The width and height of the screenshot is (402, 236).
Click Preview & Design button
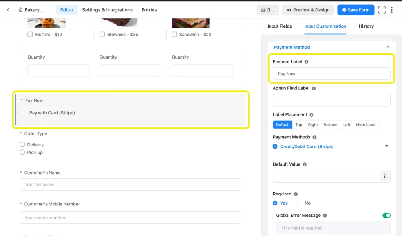(308, 10)
